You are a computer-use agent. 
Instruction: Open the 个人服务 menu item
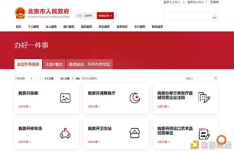(34, 26)
